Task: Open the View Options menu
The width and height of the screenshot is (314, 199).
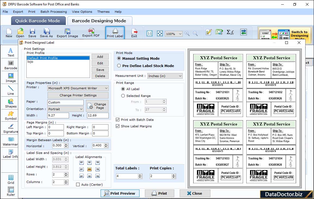Action: 82,12
